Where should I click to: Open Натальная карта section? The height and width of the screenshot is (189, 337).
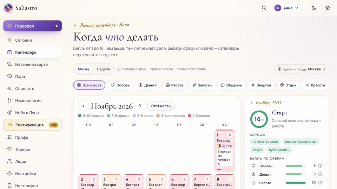coord(32,64)
